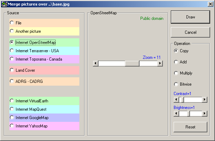Click the Brightness slider thumb
Screen dimensions: 215x141
pos(189,113)
